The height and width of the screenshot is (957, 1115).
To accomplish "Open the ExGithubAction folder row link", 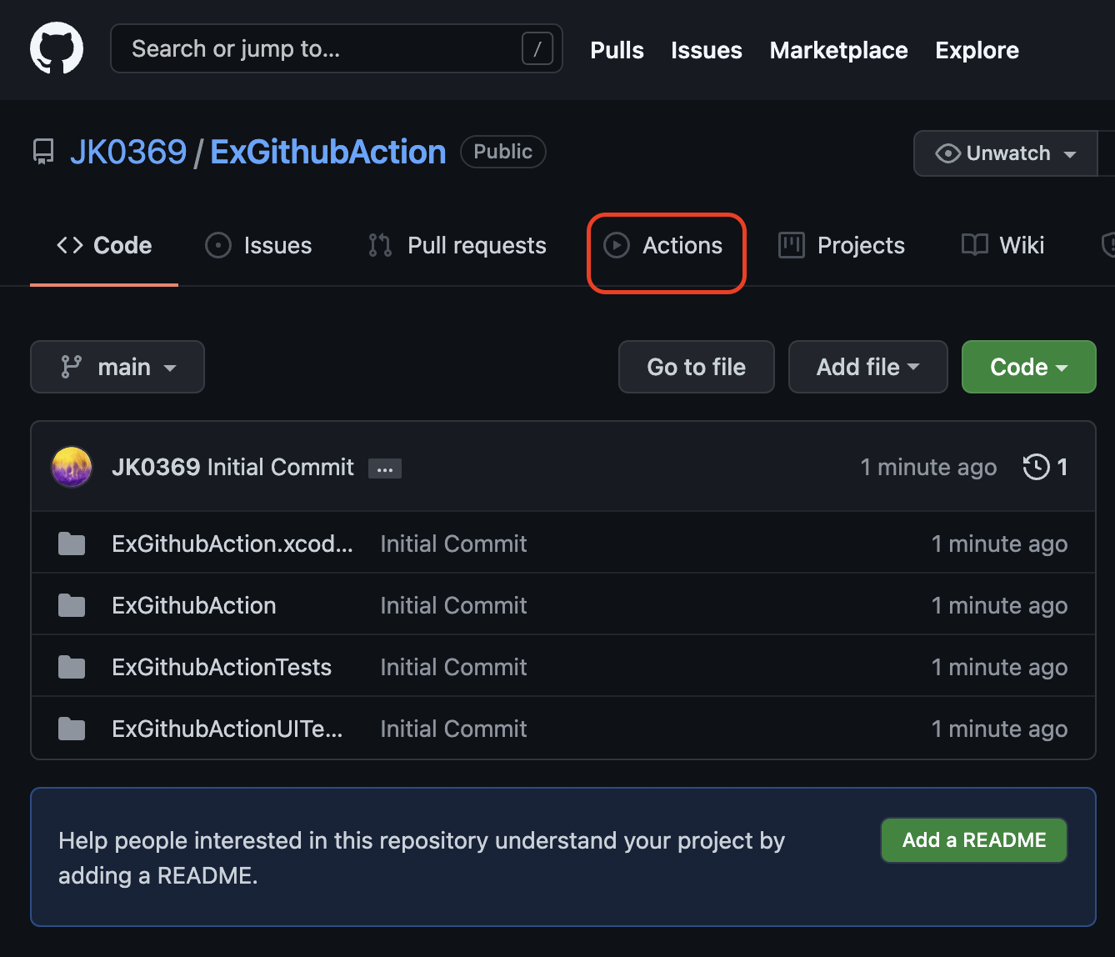I will click(x=194, y=605).
